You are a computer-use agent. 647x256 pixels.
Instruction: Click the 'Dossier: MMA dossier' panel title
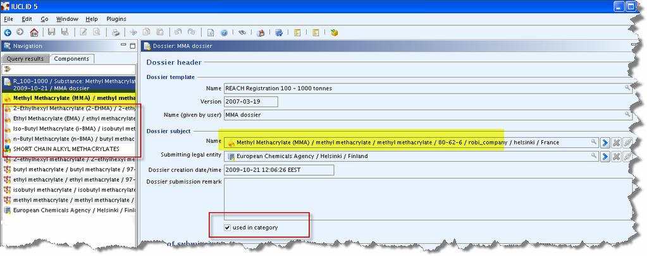(x=182, y=46)
